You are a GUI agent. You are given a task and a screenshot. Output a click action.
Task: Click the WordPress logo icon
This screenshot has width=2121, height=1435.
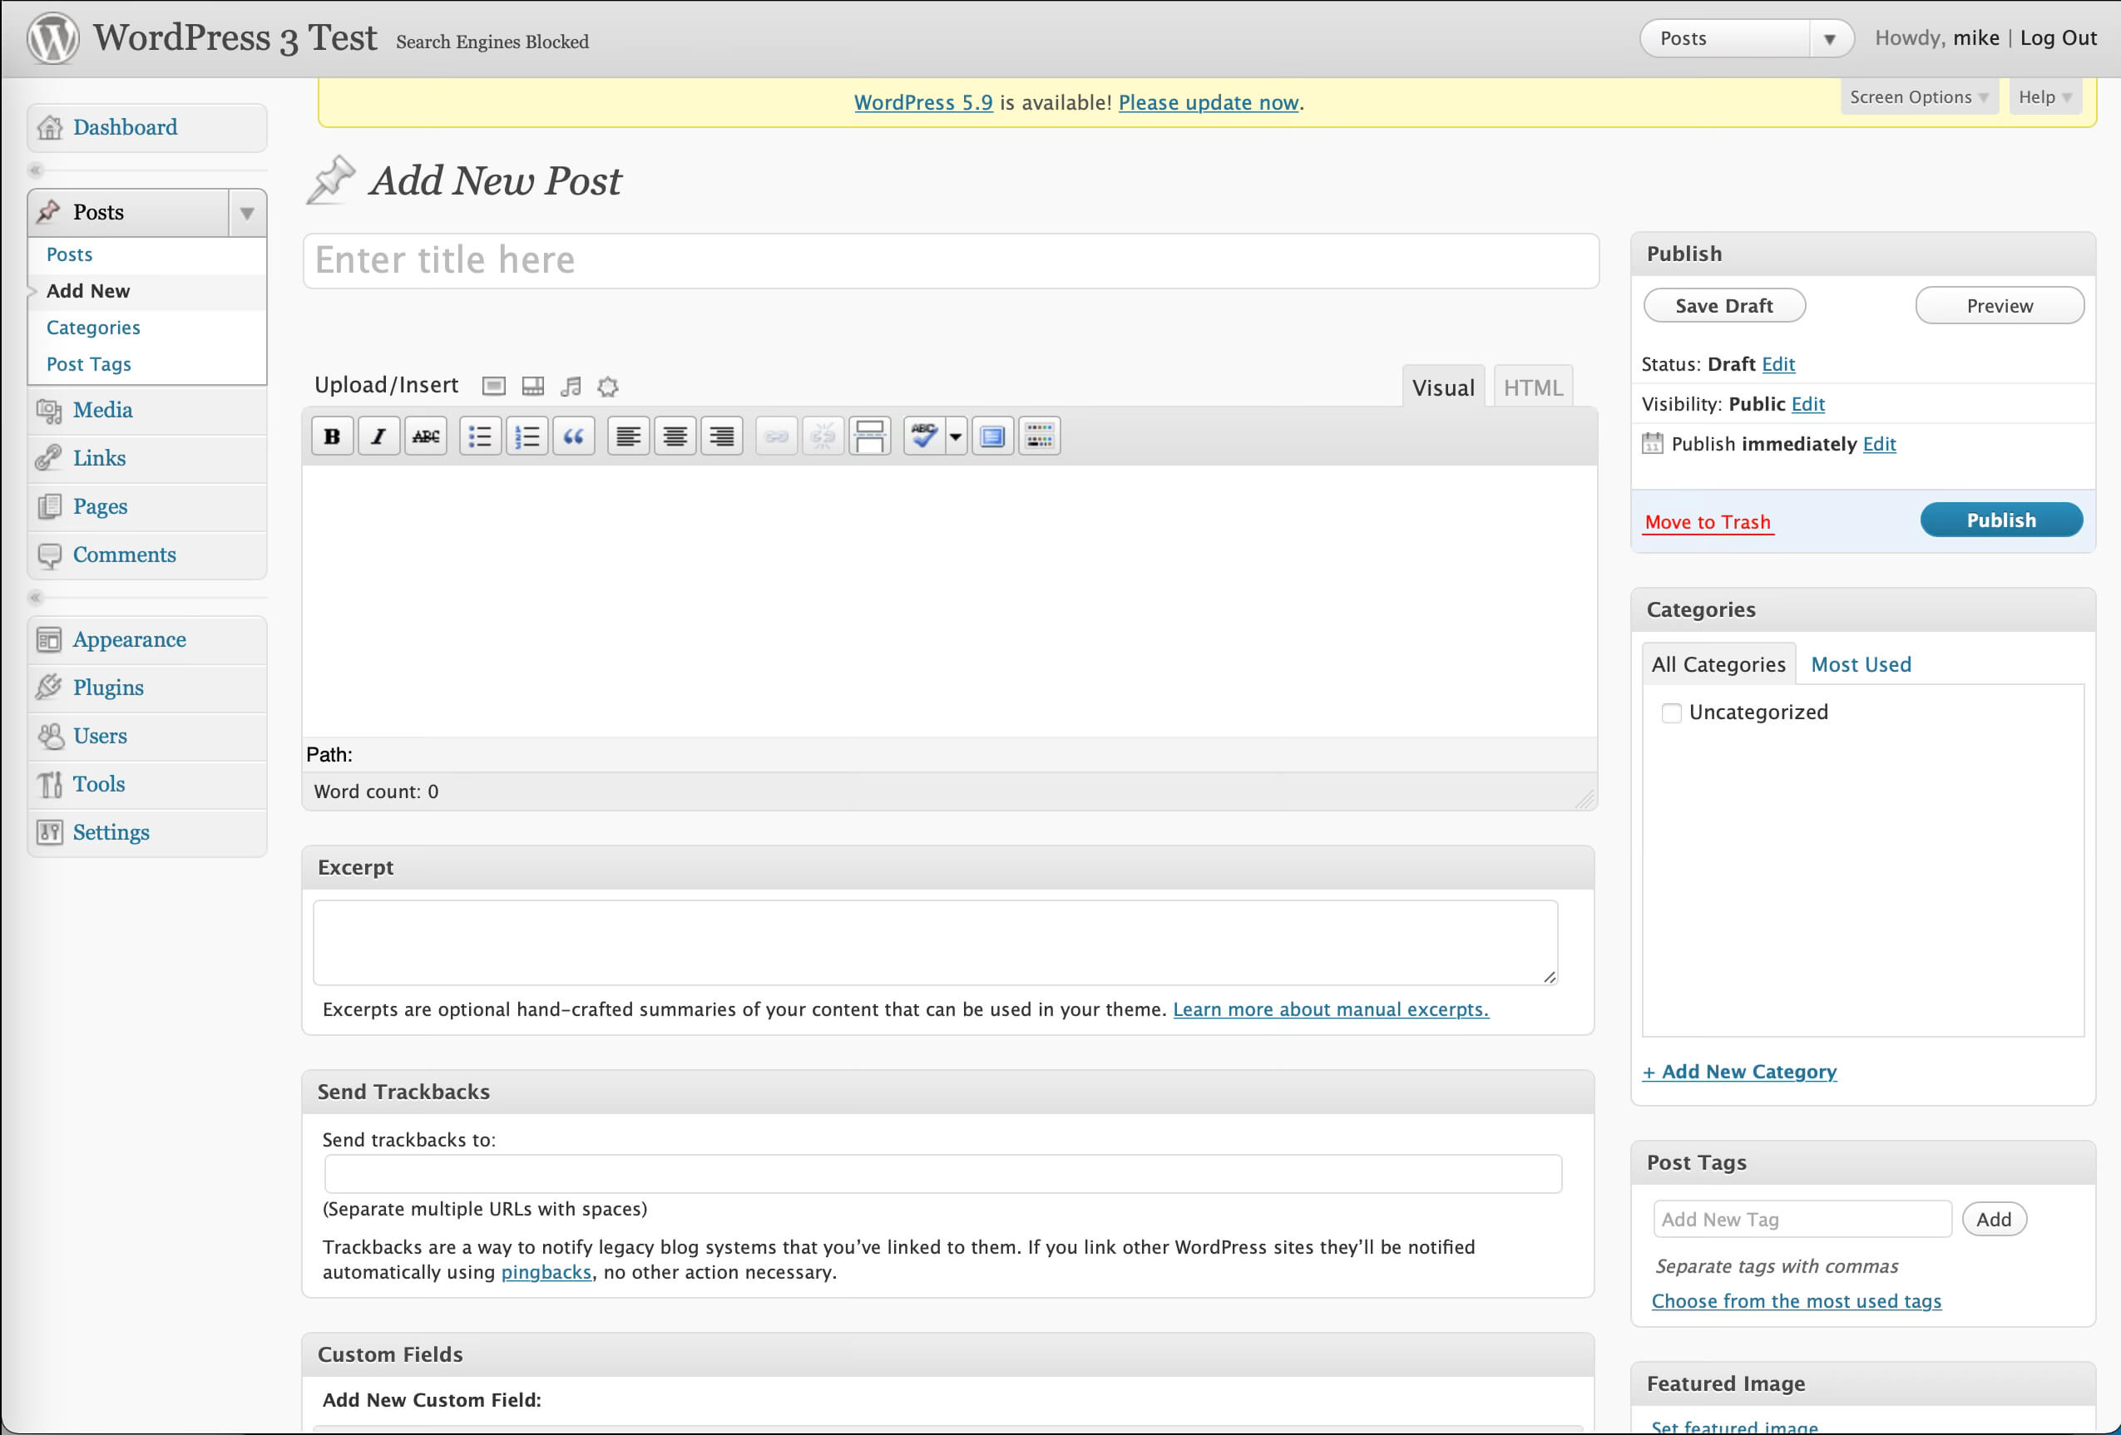click(53, 38)
